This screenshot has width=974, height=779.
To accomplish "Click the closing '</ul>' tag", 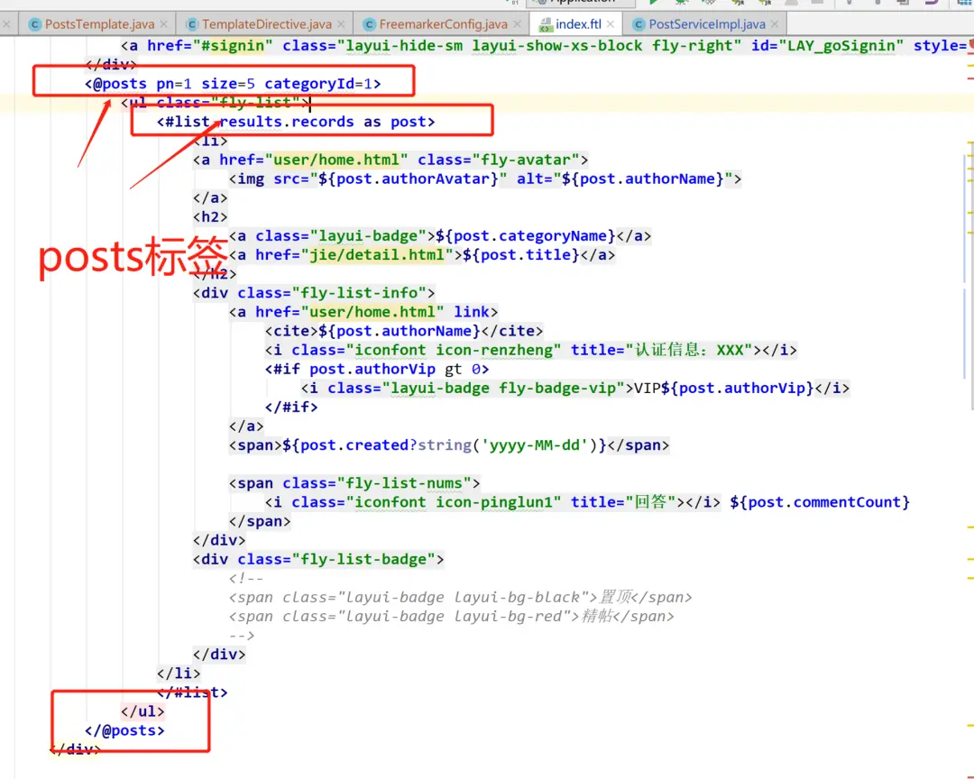I will [142, 711].
